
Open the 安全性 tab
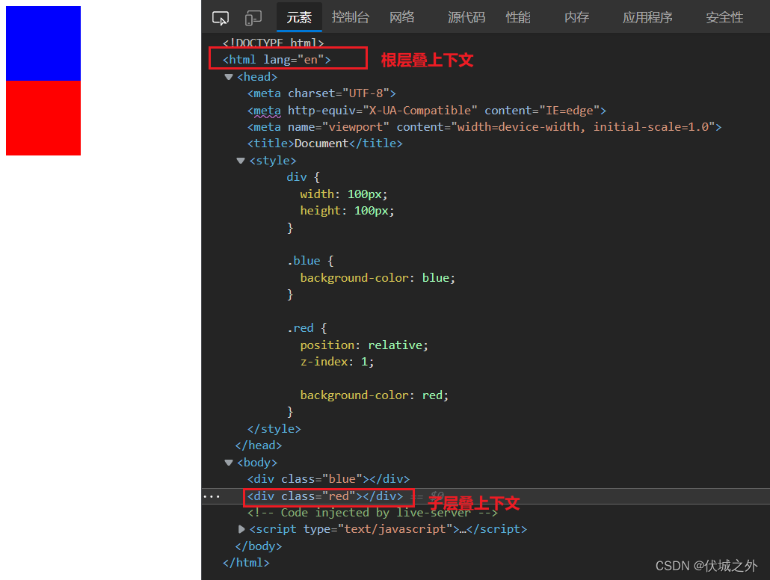tap(724, 18)
